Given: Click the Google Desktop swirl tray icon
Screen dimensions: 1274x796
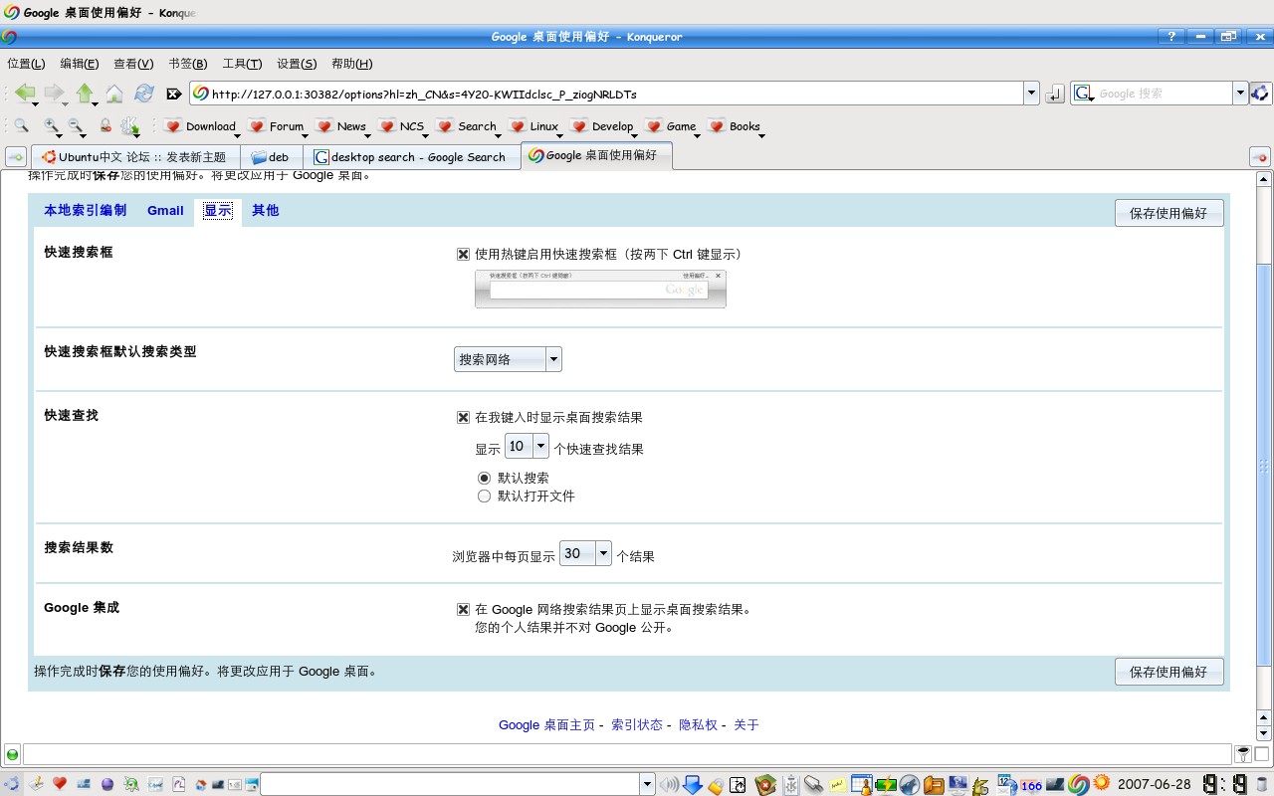Looking at the screenshot, I should point(1079,784).
